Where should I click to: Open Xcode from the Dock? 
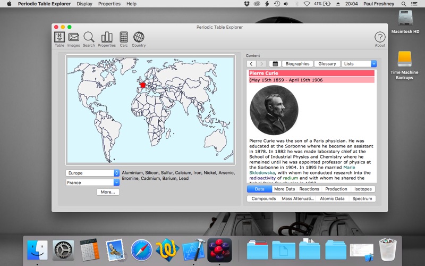[193, 250]
